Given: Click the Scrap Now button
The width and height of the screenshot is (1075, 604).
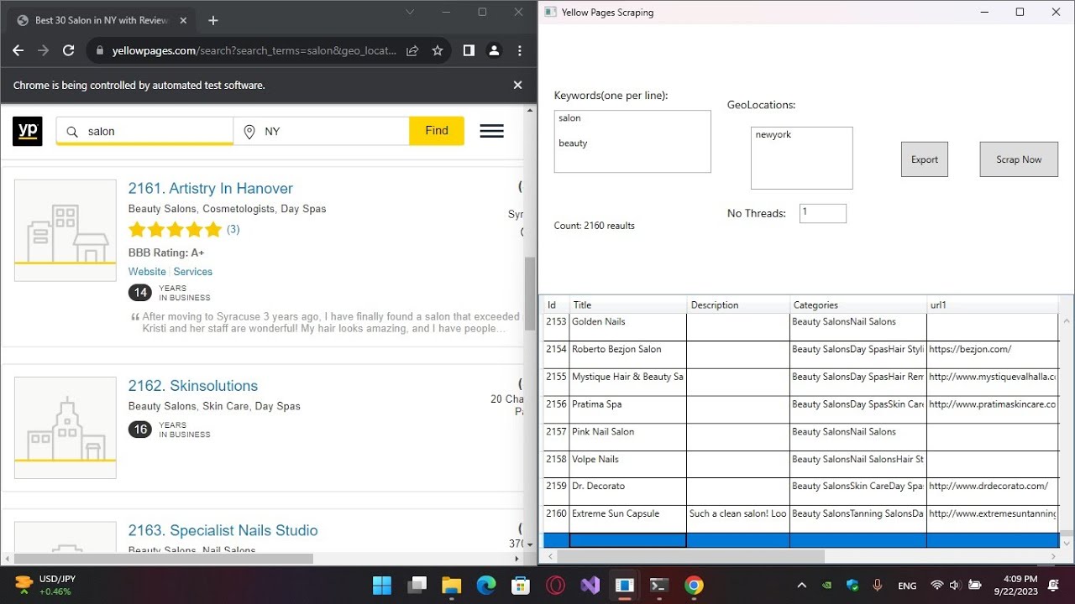Looking at the screenshot, I should pos(1019,159).
